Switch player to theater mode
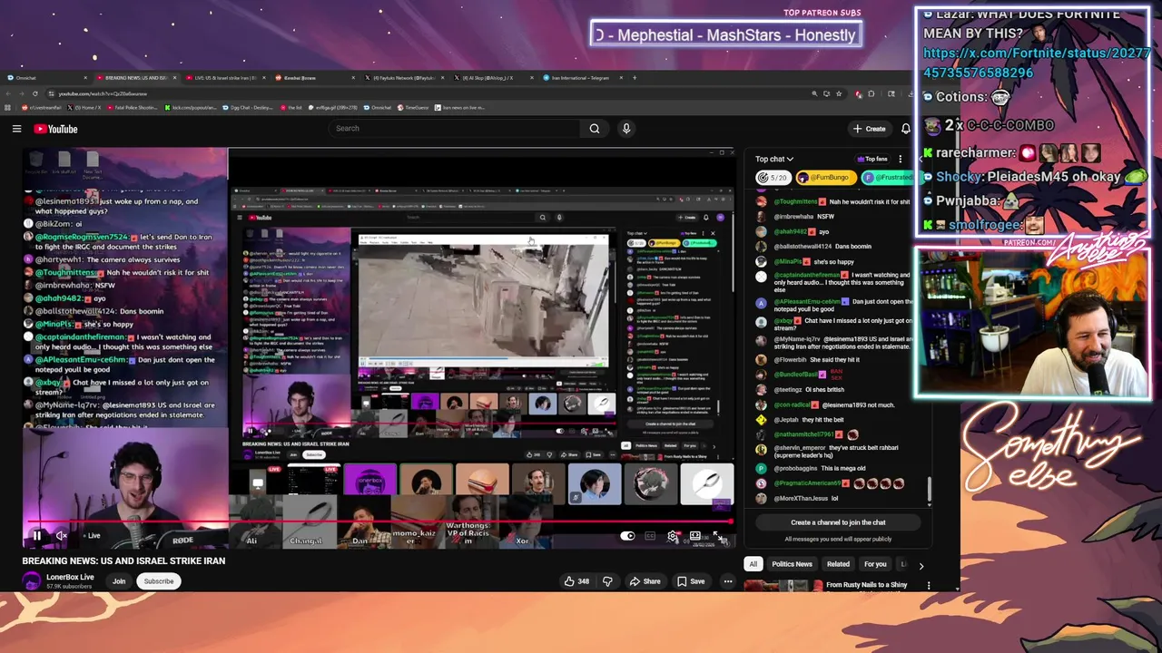 coord(695,536)
